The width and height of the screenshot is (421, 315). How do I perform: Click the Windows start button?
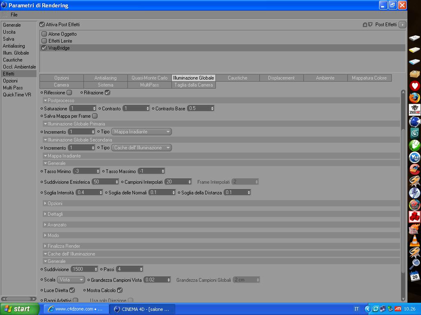[19, 309]
